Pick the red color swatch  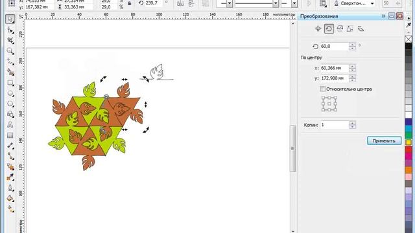coord(409,150)
